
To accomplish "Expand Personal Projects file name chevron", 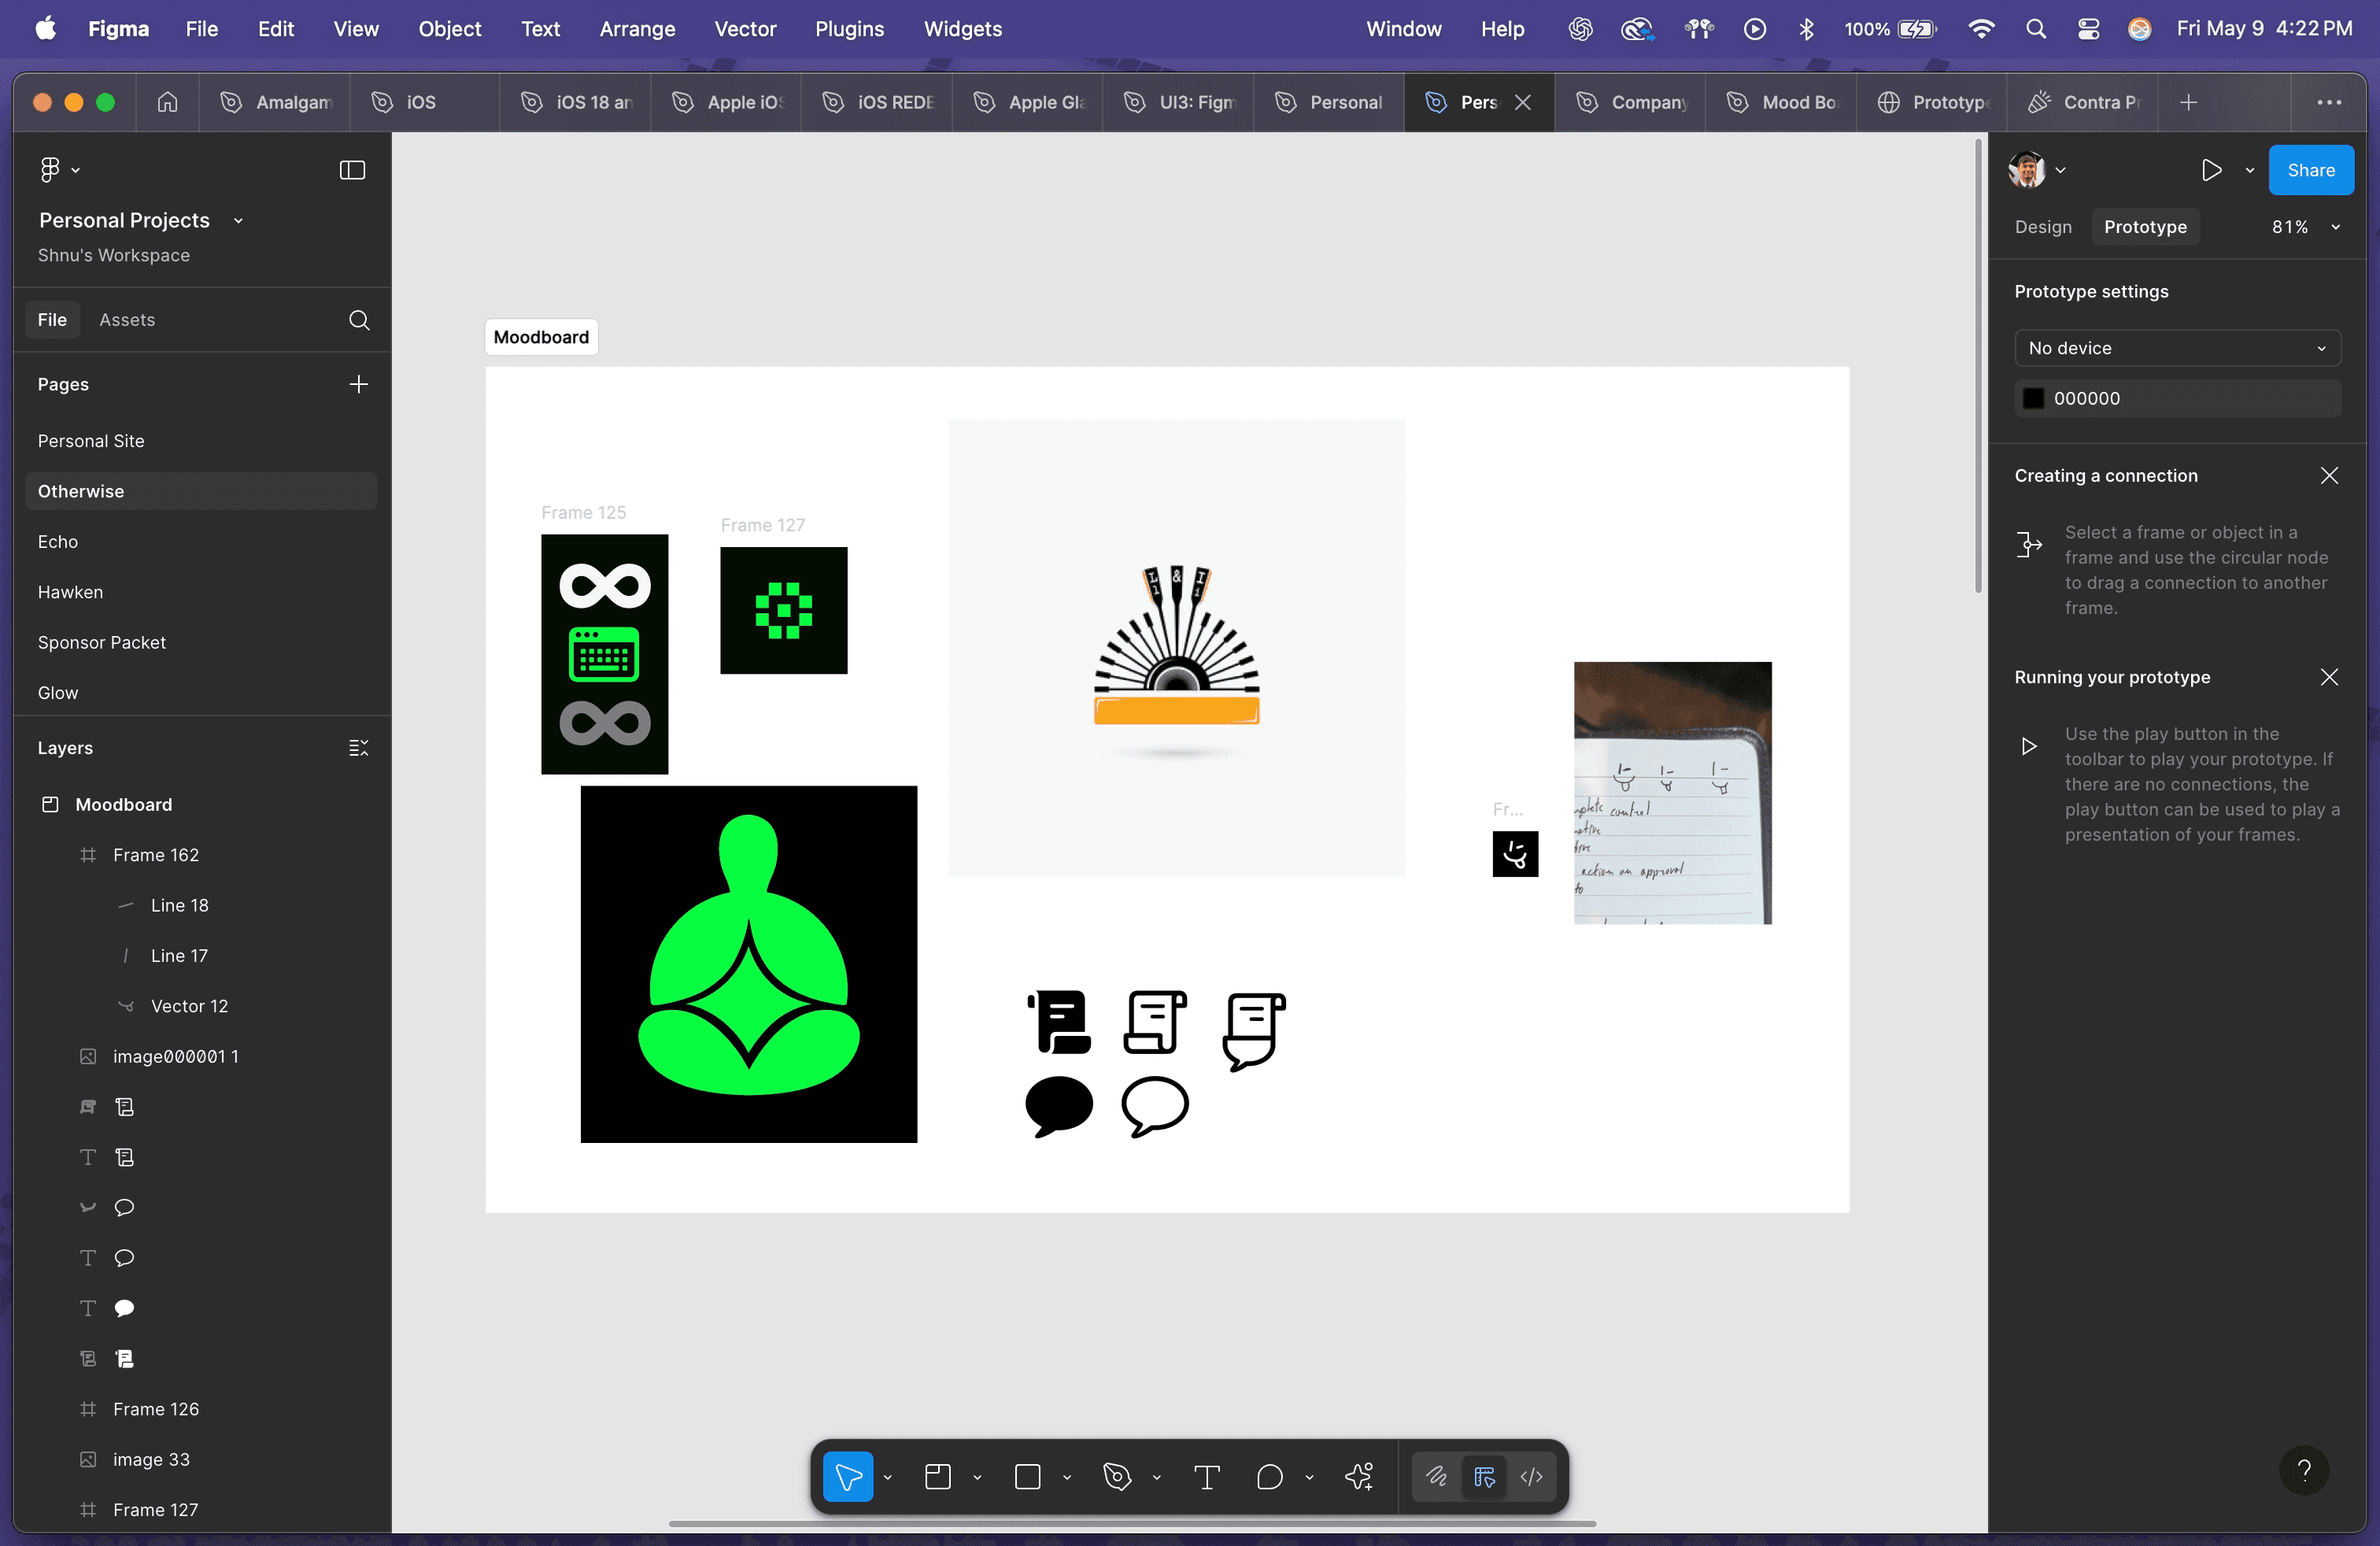I will coord(238,220).
